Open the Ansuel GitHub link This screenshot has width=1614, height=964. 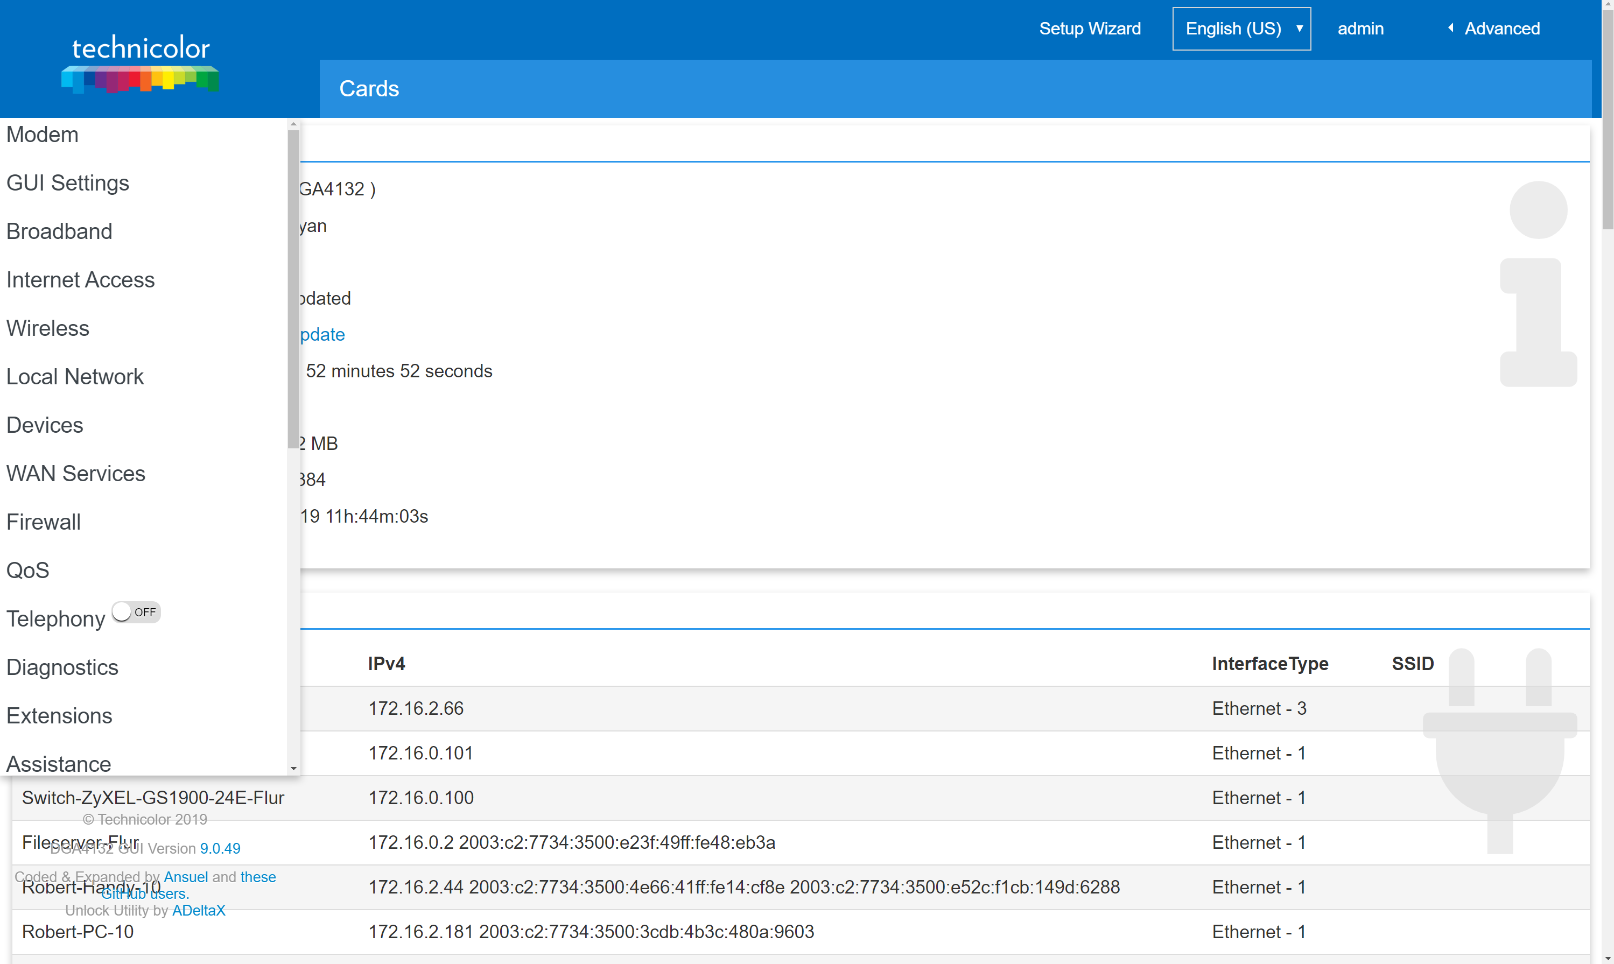coord(186,876)
